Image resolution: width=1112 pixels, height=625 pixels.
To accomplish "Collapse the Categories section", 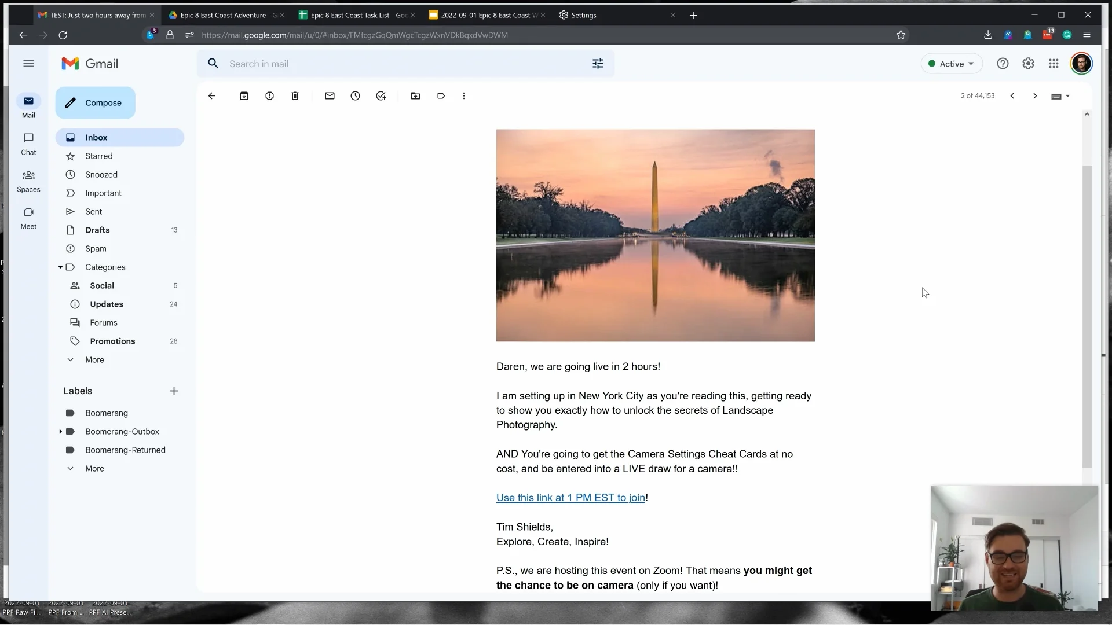I will [60, 267].
